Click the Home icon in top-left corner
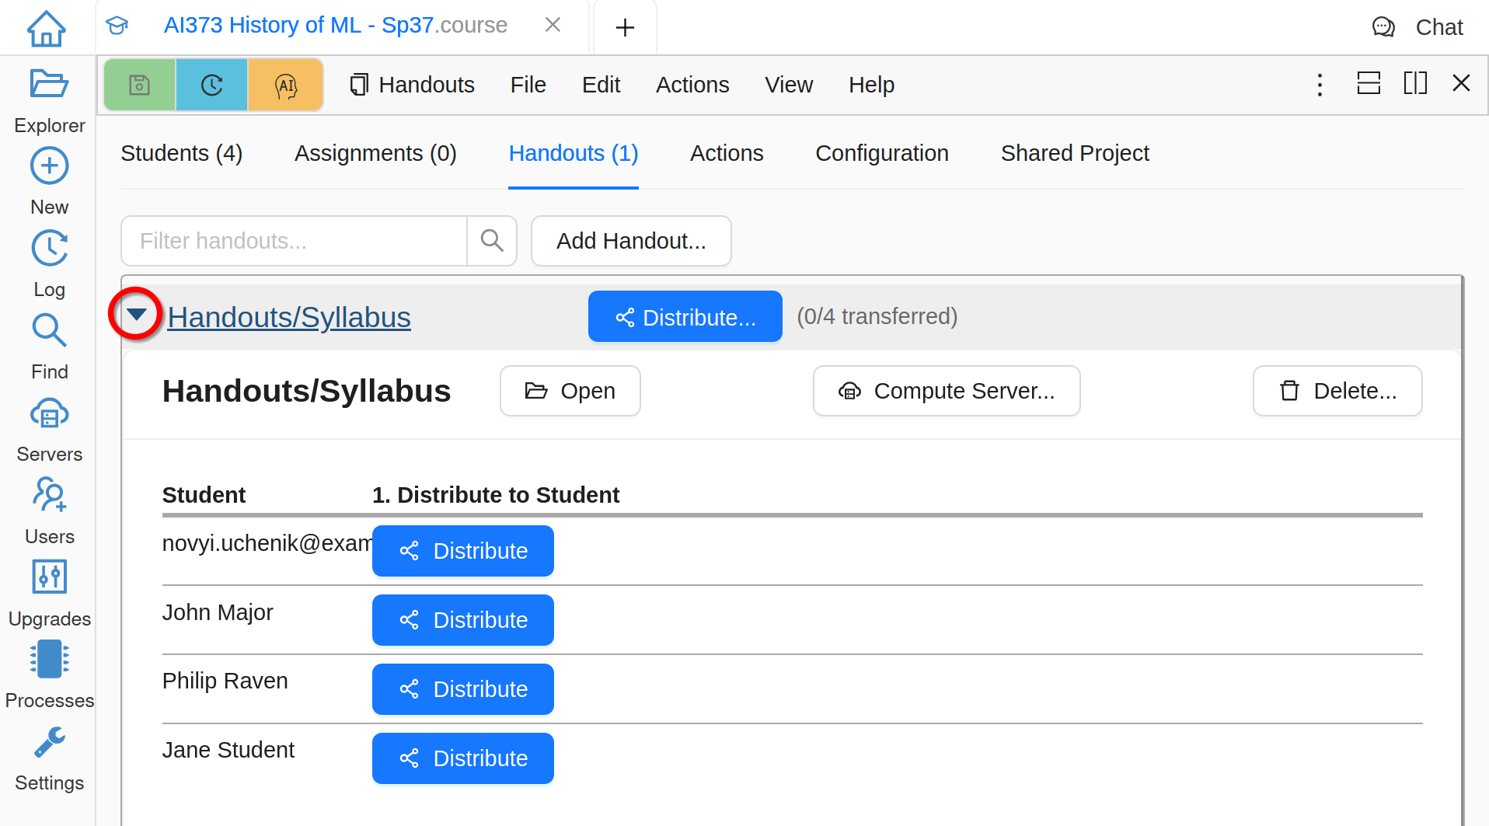1489x826 pixels. 46,28
